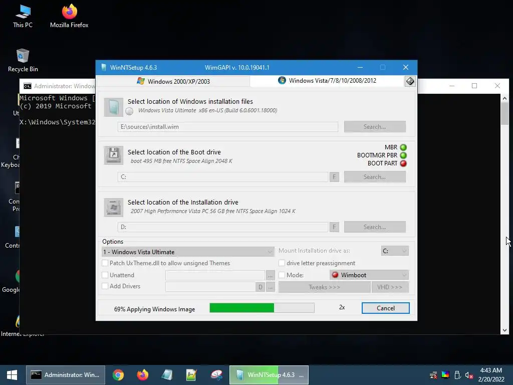Open the VHD >>> options
This screenshot has height=385, width=513.
coord(390,287)
